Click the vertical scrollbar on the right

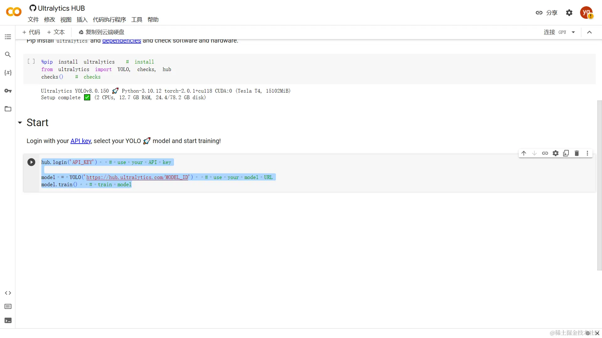point(599,185)
